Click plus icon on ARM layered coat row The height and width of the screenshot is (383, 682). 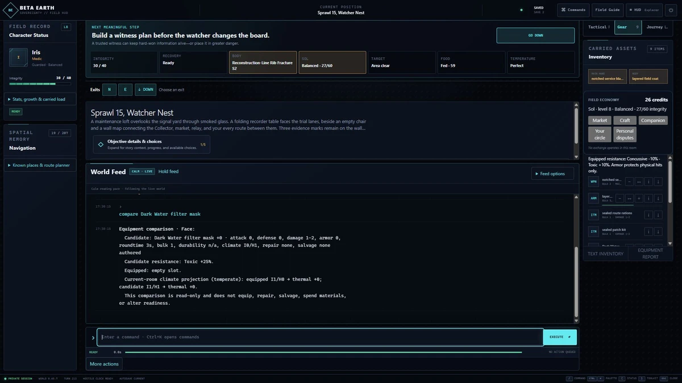(x=639, y=199)
